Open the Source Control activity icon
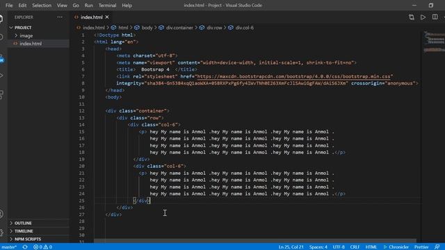The height and width of the screenshot is (250, 445). click(x=1, y=59)
